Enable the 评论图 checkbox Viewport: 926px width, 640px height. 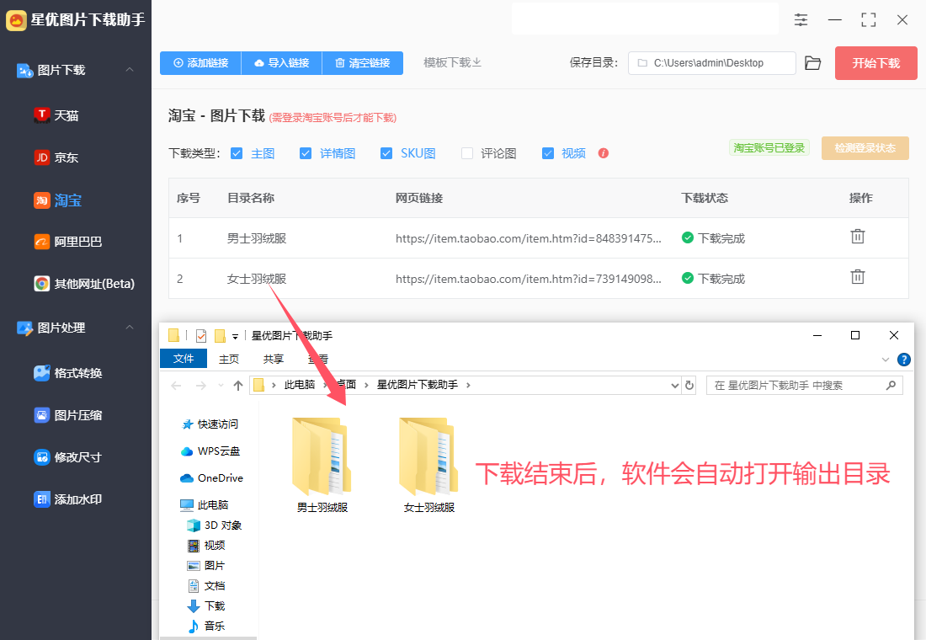point(467,153)
